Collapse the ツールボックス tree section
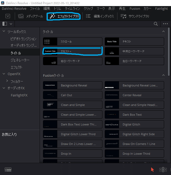Viewport: 171px width, 175px height. click(4, 31)
